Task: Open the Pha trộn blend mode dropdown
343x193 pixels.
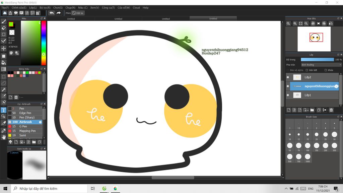Action: [321, 65]
